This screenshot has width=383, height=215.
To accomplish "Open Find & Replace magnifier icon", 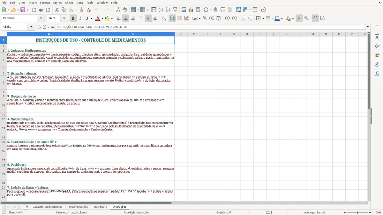I will pyautogui.click(x=118, y=10).
